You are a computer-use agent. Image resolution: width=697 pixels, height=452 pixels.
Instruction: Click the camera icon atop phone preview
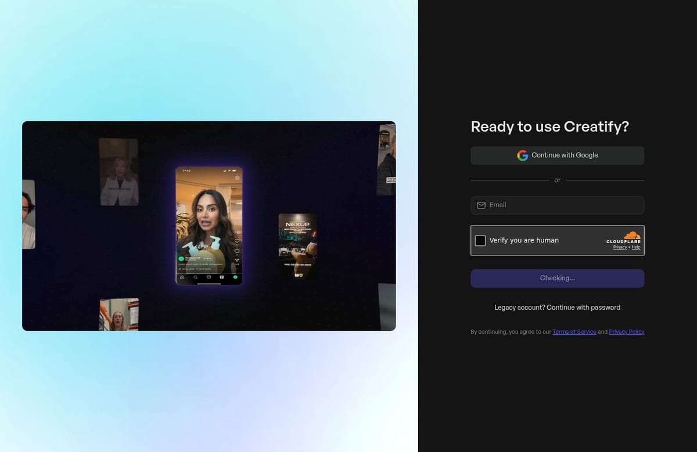[237, 178]
